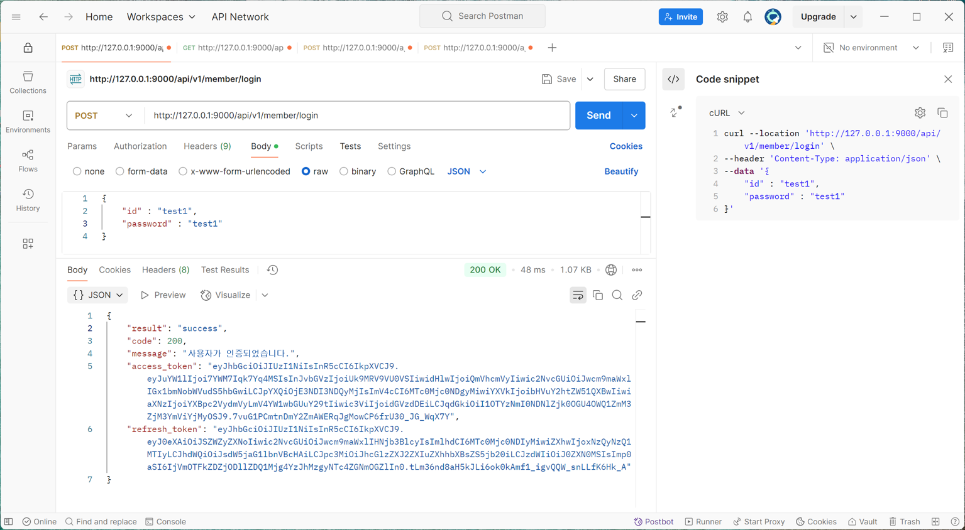Expand the Visualize options chevron

265,295
